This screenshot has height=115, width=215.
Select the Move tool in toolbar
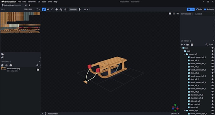coord(44,9)
